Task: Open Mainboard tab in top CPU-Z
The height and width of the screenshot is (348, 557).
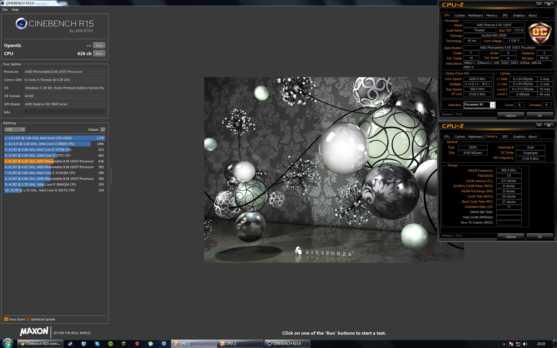Action: click(475, 15)
